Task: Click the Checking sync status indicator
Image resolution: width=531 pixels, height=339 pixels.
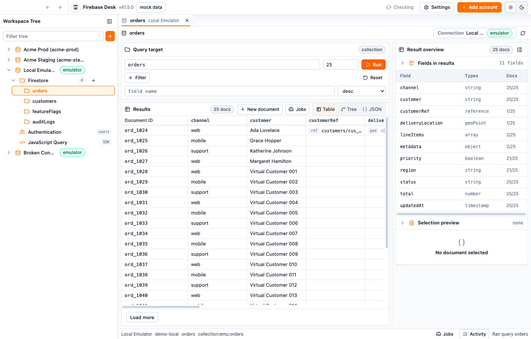Action: [x=400, y=7]
